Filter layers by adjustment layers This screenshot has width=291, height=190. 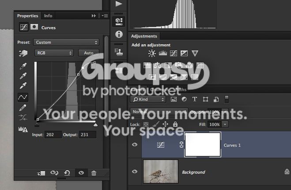(x=184, y=99)
